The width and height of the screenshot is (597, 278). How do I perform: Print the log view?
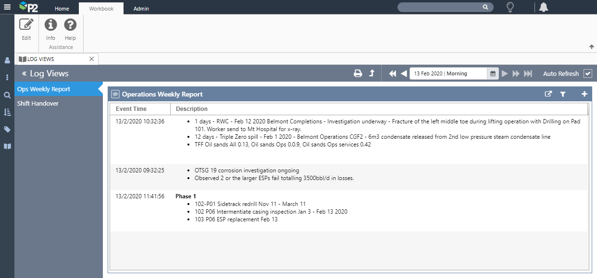[x=358, y=73]
